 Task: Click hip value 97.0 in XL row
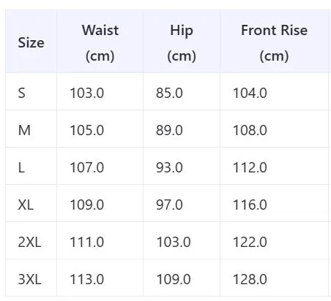pos(169,205)
